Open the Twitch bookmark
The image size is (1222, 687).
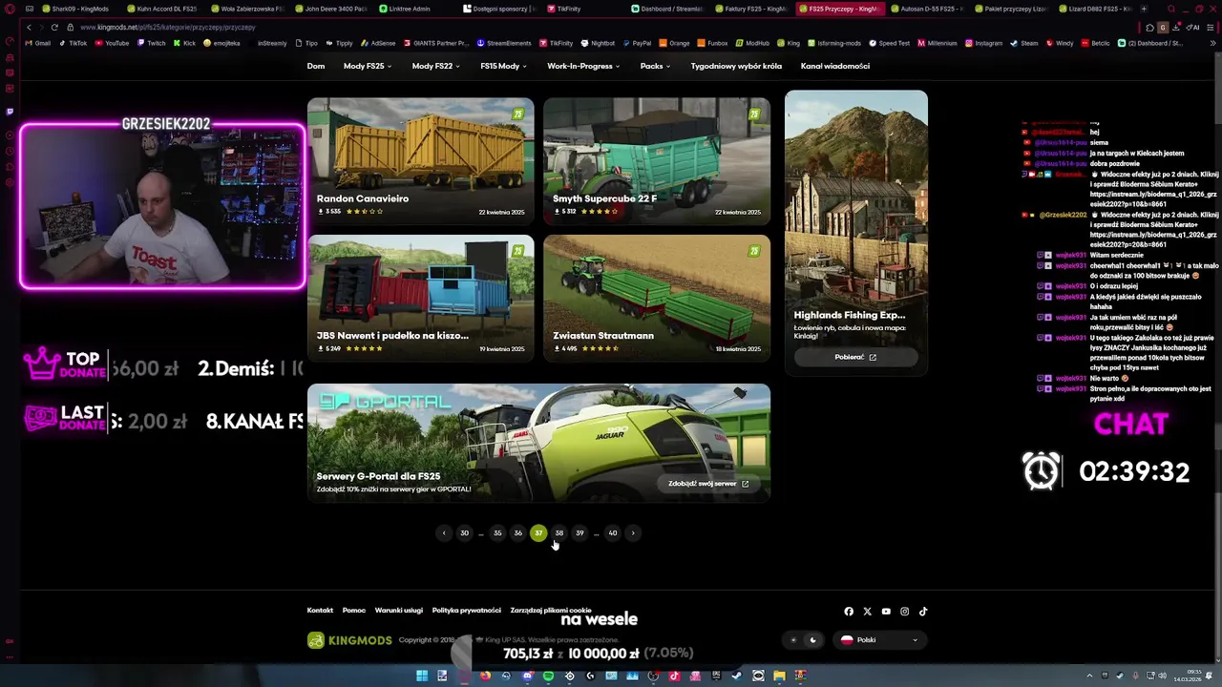(151, 43)
